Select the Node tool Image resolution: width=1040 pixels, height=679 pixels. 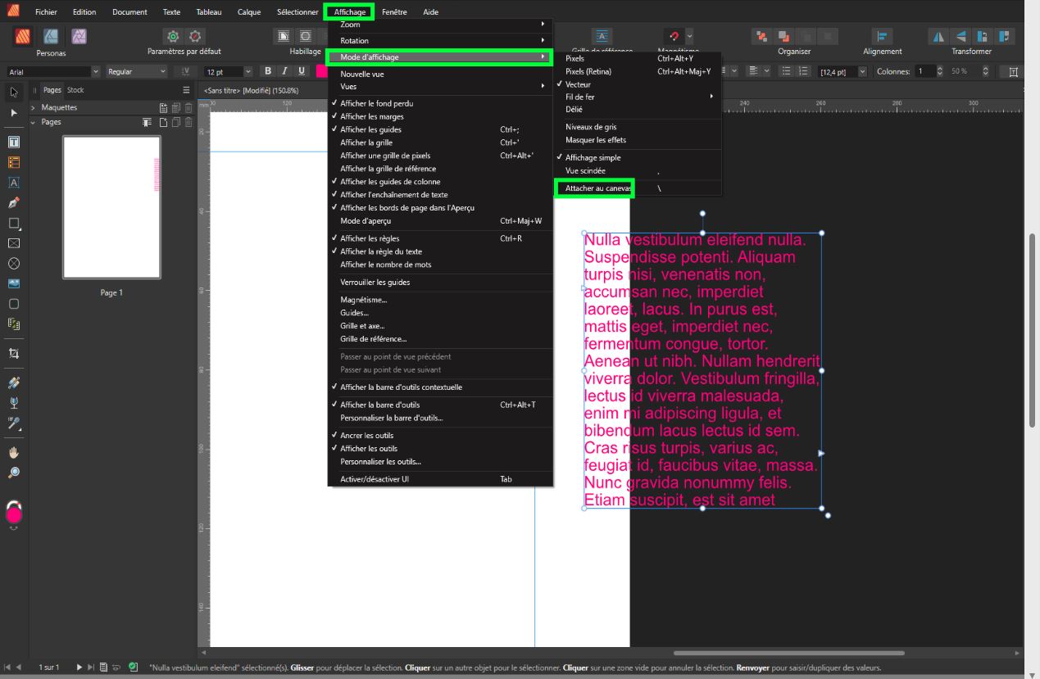click(14, 112)
